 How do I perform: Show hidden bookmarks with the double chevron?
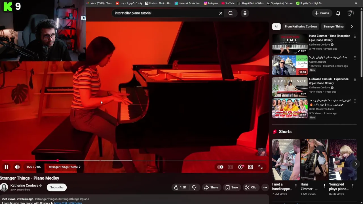click(356, 3)
